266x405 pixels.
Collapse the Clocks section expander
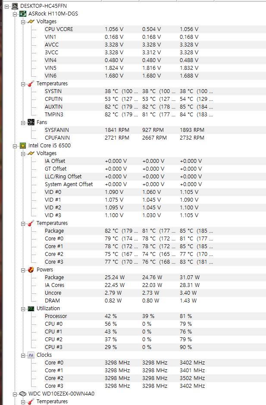(x=23, y=355)
